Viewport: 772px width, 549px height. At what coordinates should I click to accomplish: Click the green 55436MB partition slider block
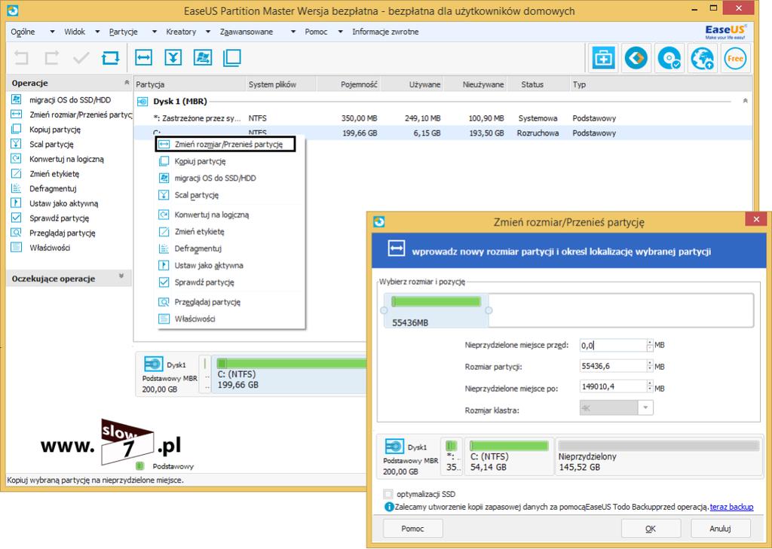(437, 310)
